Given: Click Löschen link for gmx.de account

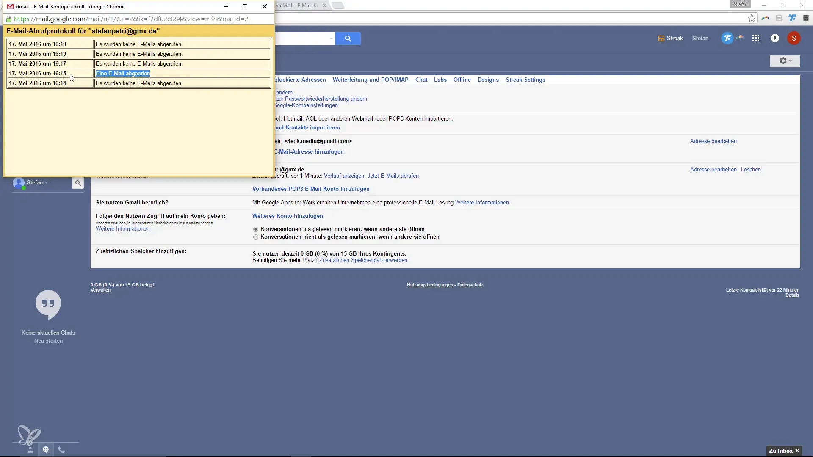Looking at the screenshot, I should click(x=751, y=170).
